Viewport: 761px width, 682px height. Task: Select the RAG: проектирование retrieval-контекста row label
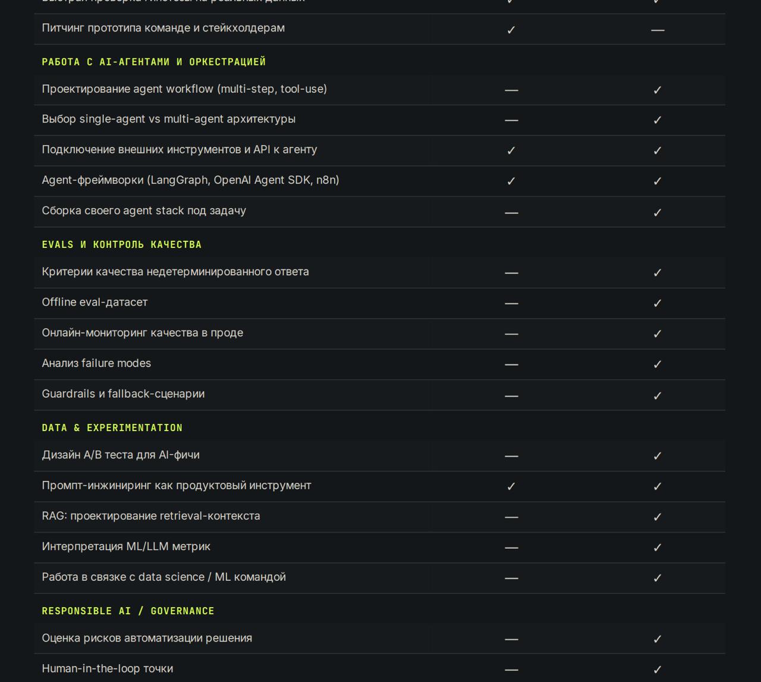point(151,516)
